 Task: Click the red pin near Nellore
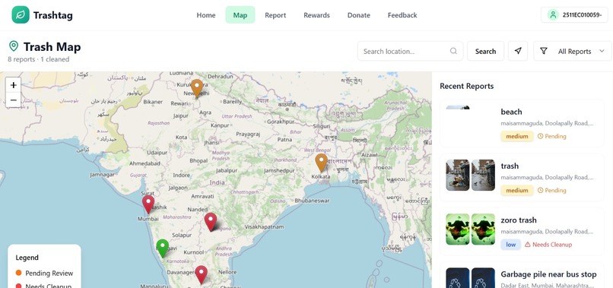(x=201, y=274)
